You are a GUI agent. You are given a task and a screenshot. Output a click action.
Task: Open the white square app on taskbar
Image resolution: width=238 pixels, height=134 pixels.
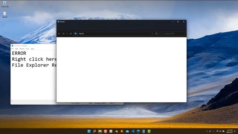click(x=111, y=131)
